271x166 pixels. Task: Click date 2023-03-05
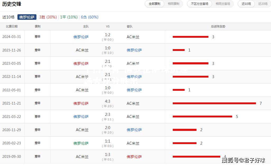pyautogui.click(x=12, y=63)
